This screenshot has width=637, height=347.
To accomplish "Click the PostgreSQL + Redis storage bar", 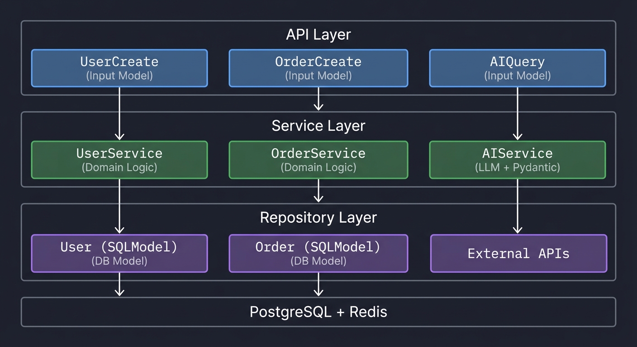I will point(318,311).
